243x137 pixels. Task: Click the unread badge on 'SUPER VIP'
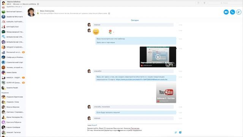click(24, 83)
